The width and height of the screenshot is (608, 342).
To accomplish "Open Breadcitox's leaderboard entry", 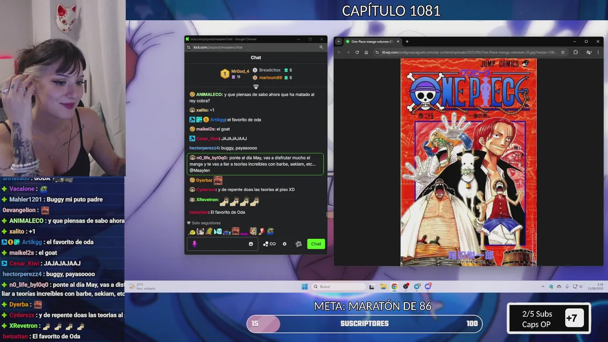I will click(273, 70).
